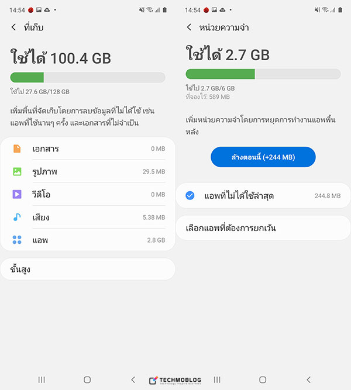Tap the memory usage progress bar
The width and height of the screenshot is (351, 390).
click(x=263, y=74)
